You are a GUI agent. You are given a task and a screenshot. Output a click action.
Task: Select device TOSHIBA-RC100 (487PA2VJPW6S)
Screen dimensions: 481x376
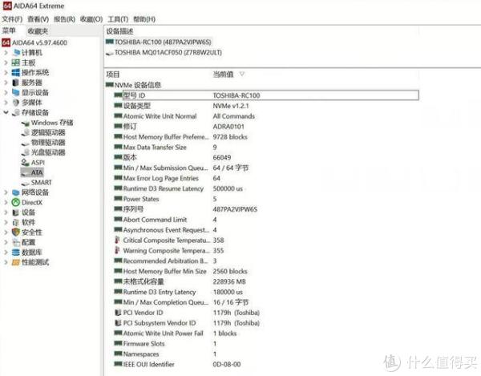click(163, 42)
